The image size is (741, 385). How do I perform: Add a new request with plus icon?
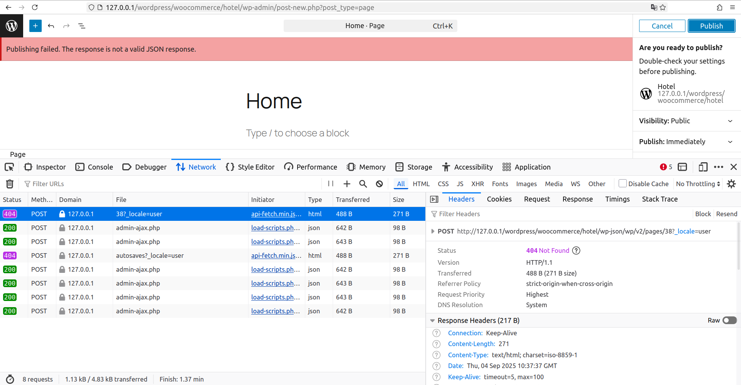[347, 184]
